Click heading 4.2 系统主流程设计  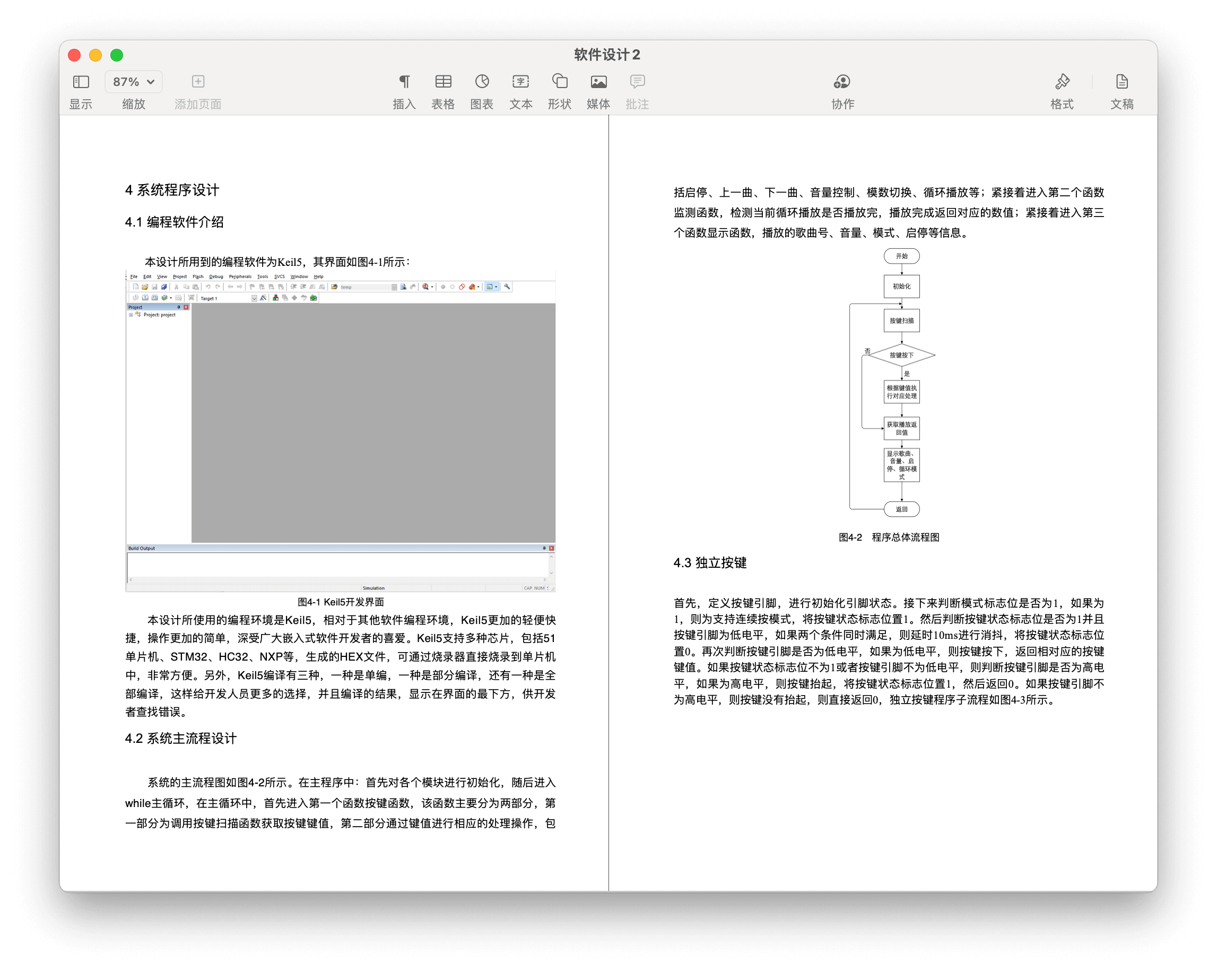pos(180,739)
